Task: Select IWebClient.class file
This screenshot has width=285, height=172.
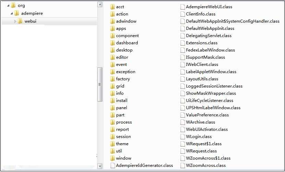Action: [199, 65]
